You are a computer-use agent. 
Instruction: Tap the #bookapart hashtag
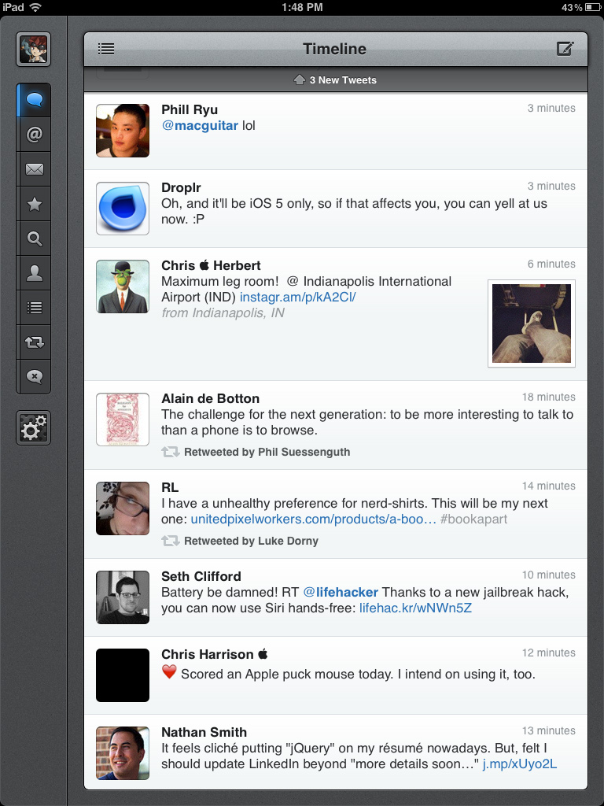pos(473,519)
